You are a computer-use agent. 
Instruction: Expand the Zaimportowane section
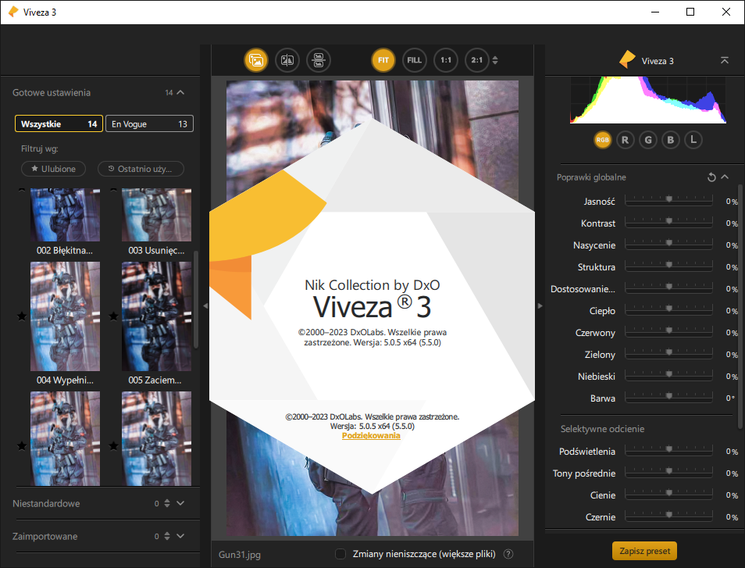pyautogui.click(x=180, y=536)
